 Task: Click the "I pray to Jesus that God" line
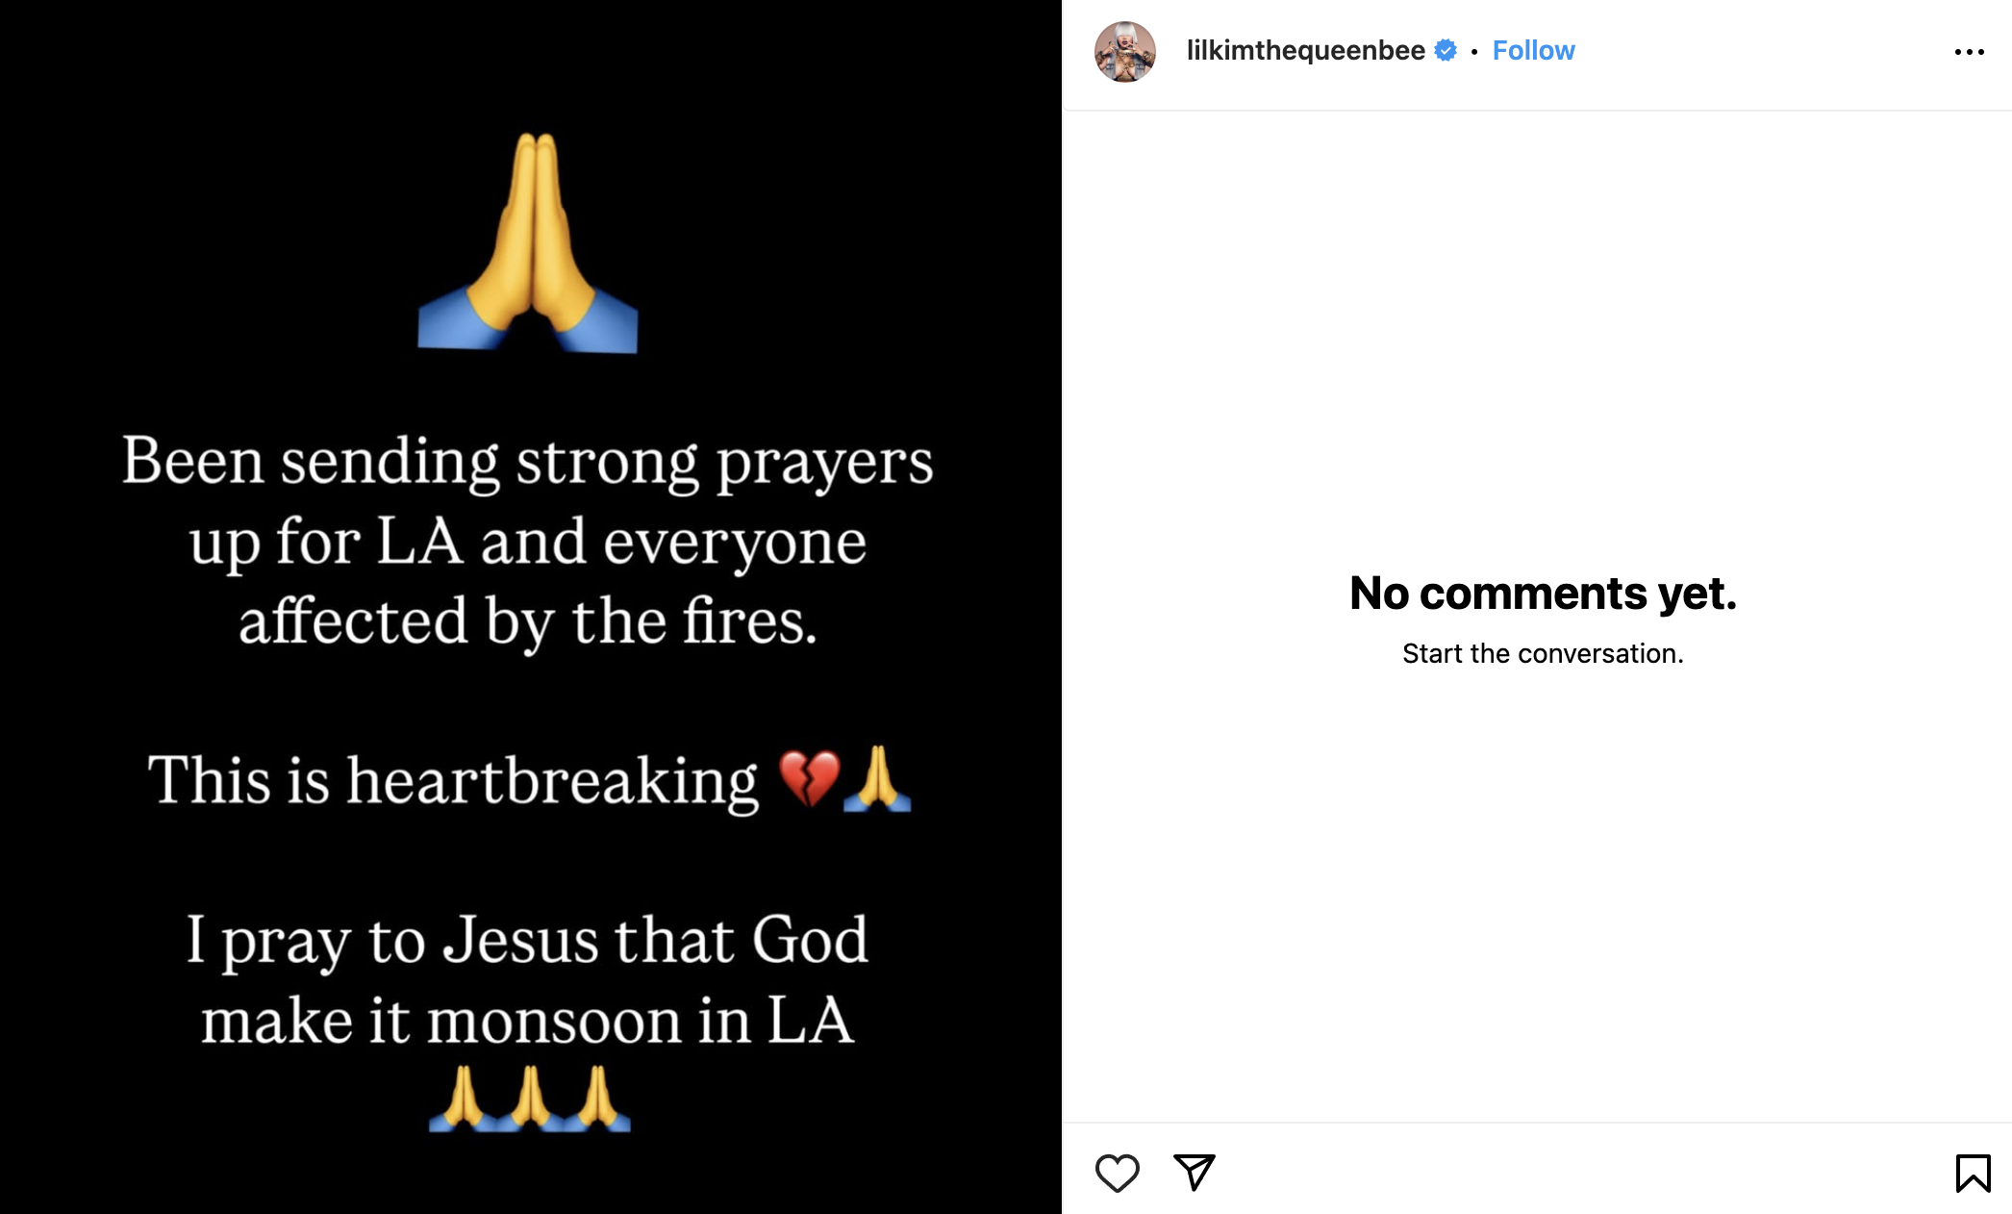[x=527, y=942]
